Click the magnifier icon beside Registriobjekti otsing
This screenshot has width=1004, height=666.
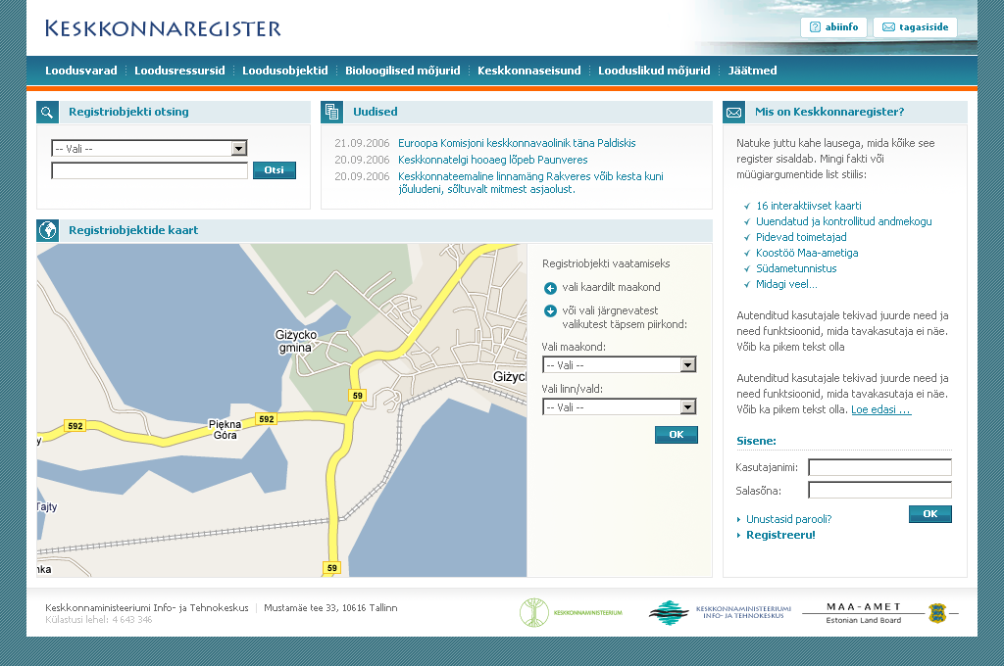click(x=47, y=112)
